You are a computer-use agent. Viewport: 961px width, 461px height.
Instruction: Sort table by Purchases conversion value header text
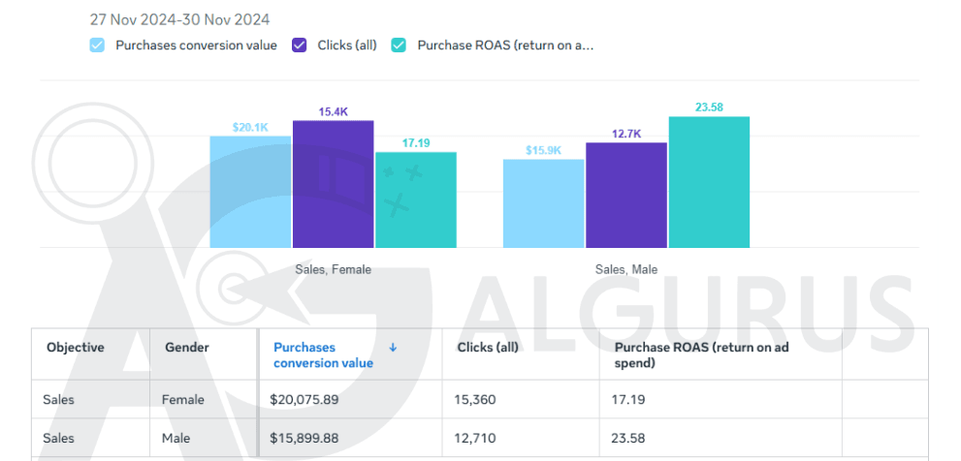click(322, 354)
